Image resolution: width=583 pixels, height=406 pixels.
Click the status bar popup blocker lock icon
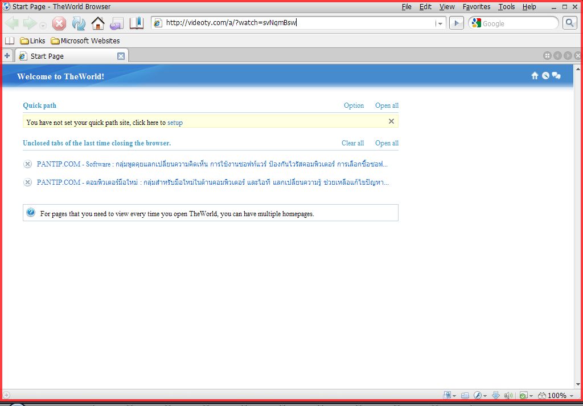pyautogui.click(x=447, y=395)
